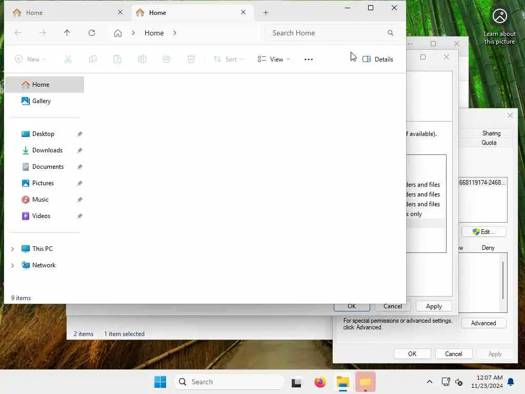Viewport: 525px width, 394px height.
Task: Click the pin icon beside Videos
Action: pos(79,216)
